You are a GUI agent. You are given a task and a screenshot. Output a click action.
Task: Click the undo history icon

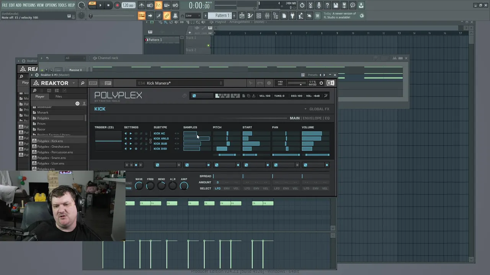click(302, 5)
